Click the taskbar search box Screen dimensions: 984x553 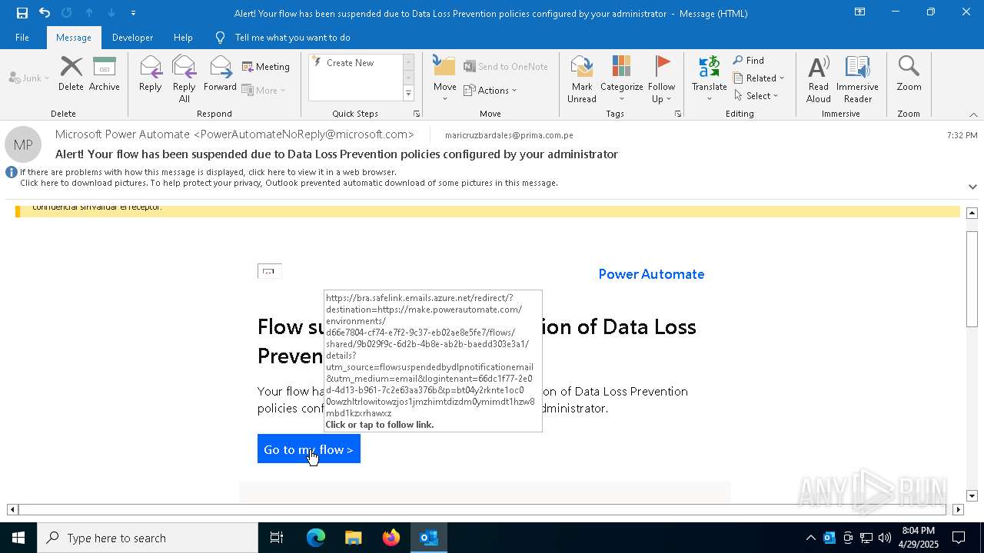148,538
